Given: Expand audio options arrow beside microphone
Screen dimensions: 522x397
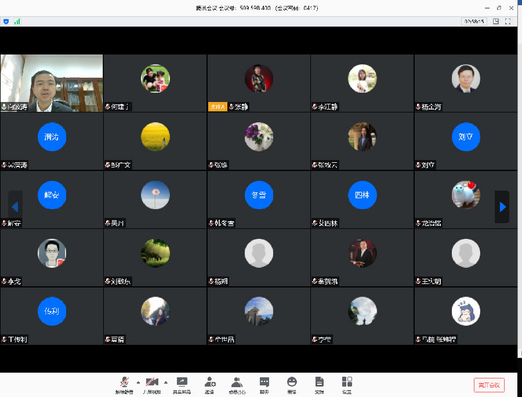Looking at the screenshot, I should [138, 382].
